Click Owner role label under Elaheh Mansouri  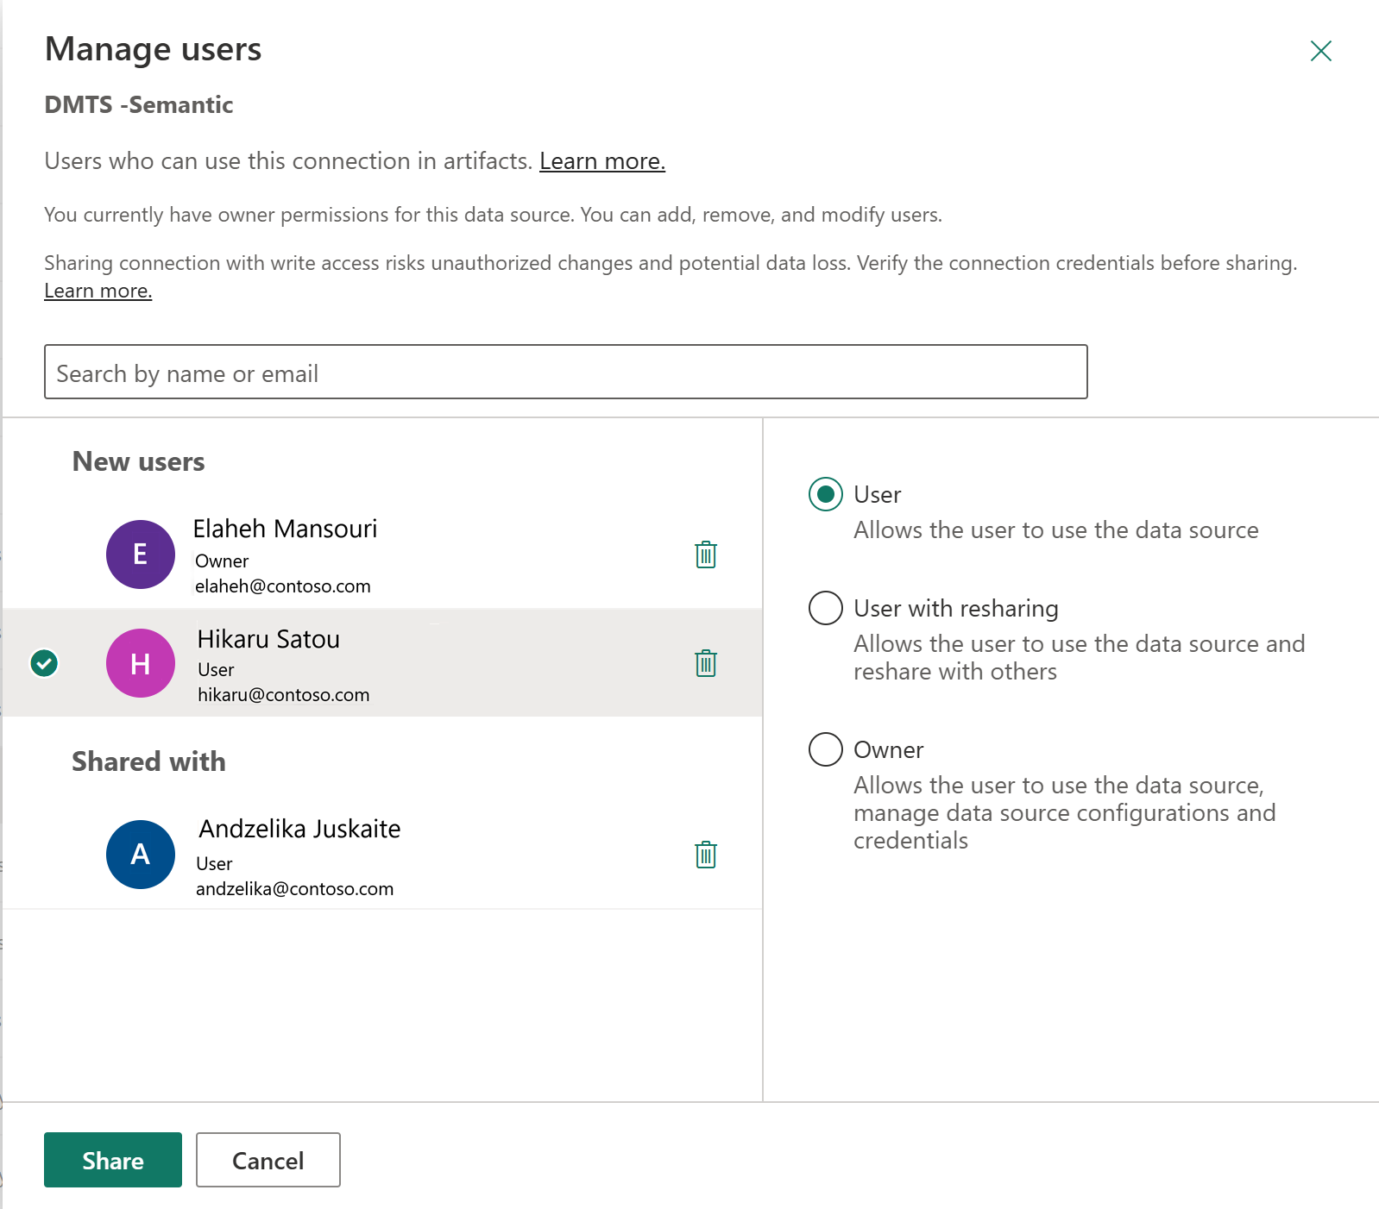[222, 561]
